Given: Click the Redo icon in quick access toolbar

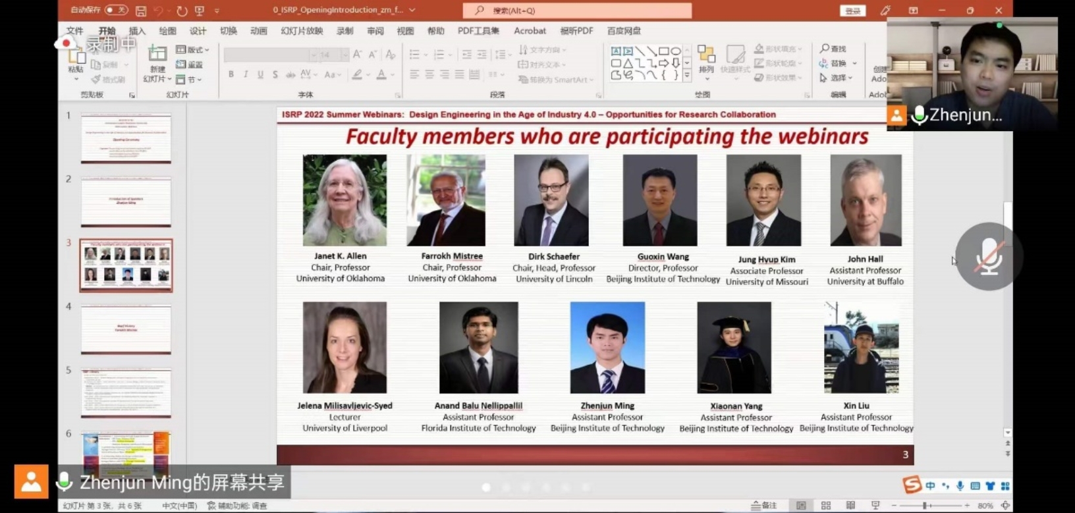Looking at the screenshot, I should click(x=182, y=11).
